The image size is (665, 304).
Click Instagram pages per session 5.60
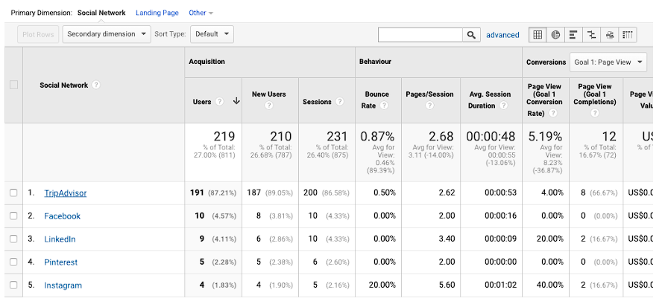click(447, 285)
